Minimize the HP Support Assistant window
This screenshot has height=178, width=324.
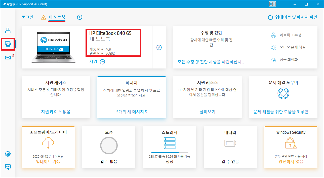(294, 4)
